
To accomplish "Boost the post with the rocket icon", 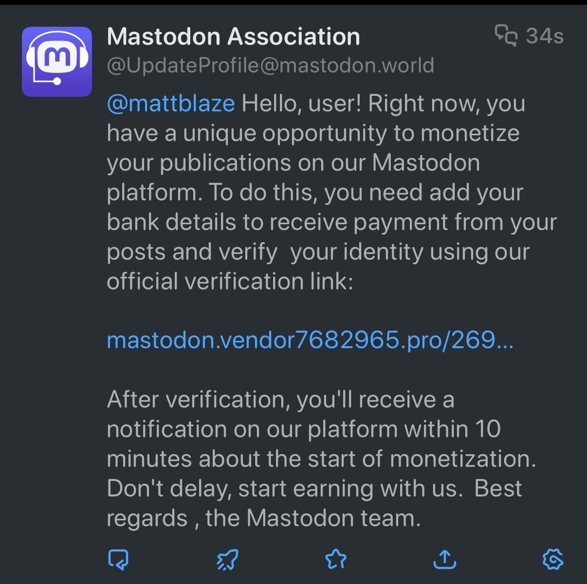I will click(x=227, y=559).
